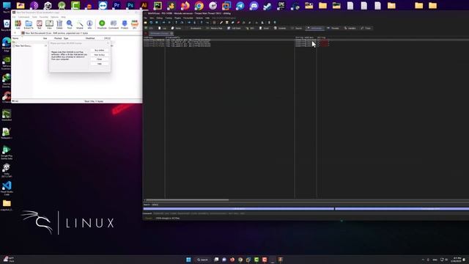The height and width of the screenshot is (264, 469).
Task: Switch to the Symbols tab in x64dbg
Action: click(280, 28)
